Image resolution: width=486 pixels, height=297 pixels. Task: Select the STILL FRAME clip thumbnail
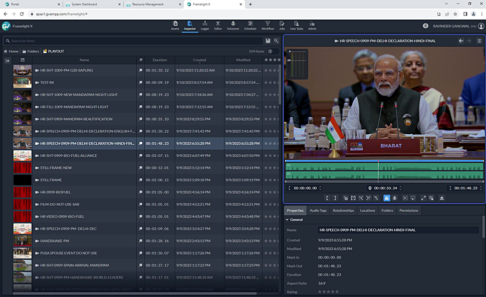[22, 180]
